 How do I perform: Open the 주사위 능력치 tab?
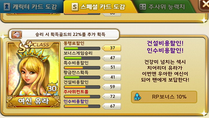[x=163, y=7]
